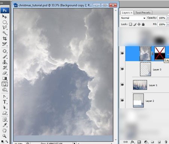Screen dimensions: 169x144
Task: Select the Hand tool
Action: pos(5,130)
